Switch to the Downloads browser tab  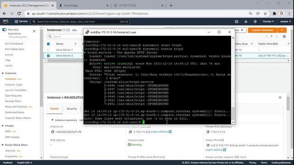tap(84, 5)
